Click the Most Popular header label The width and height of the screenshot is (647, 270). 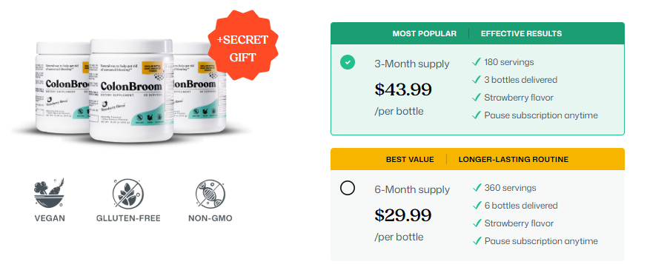[424, 34]
